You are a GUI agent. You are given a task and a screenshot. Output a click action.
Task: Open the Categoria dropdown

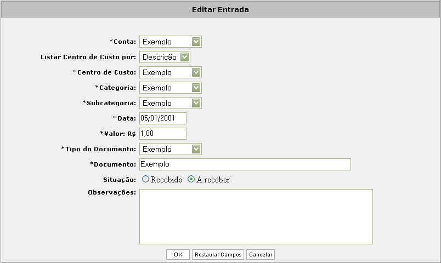tap(171, 88)
